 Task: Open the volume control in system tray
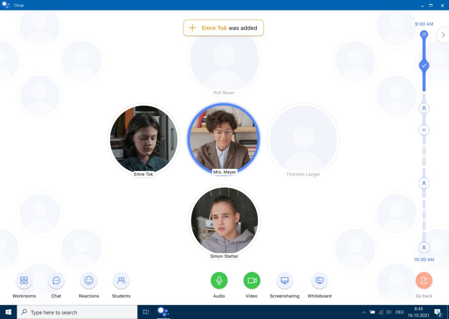389,312
